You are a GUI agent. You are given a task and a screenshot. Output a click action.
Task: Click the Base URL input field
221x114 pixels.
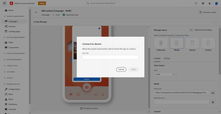point(111,57)
